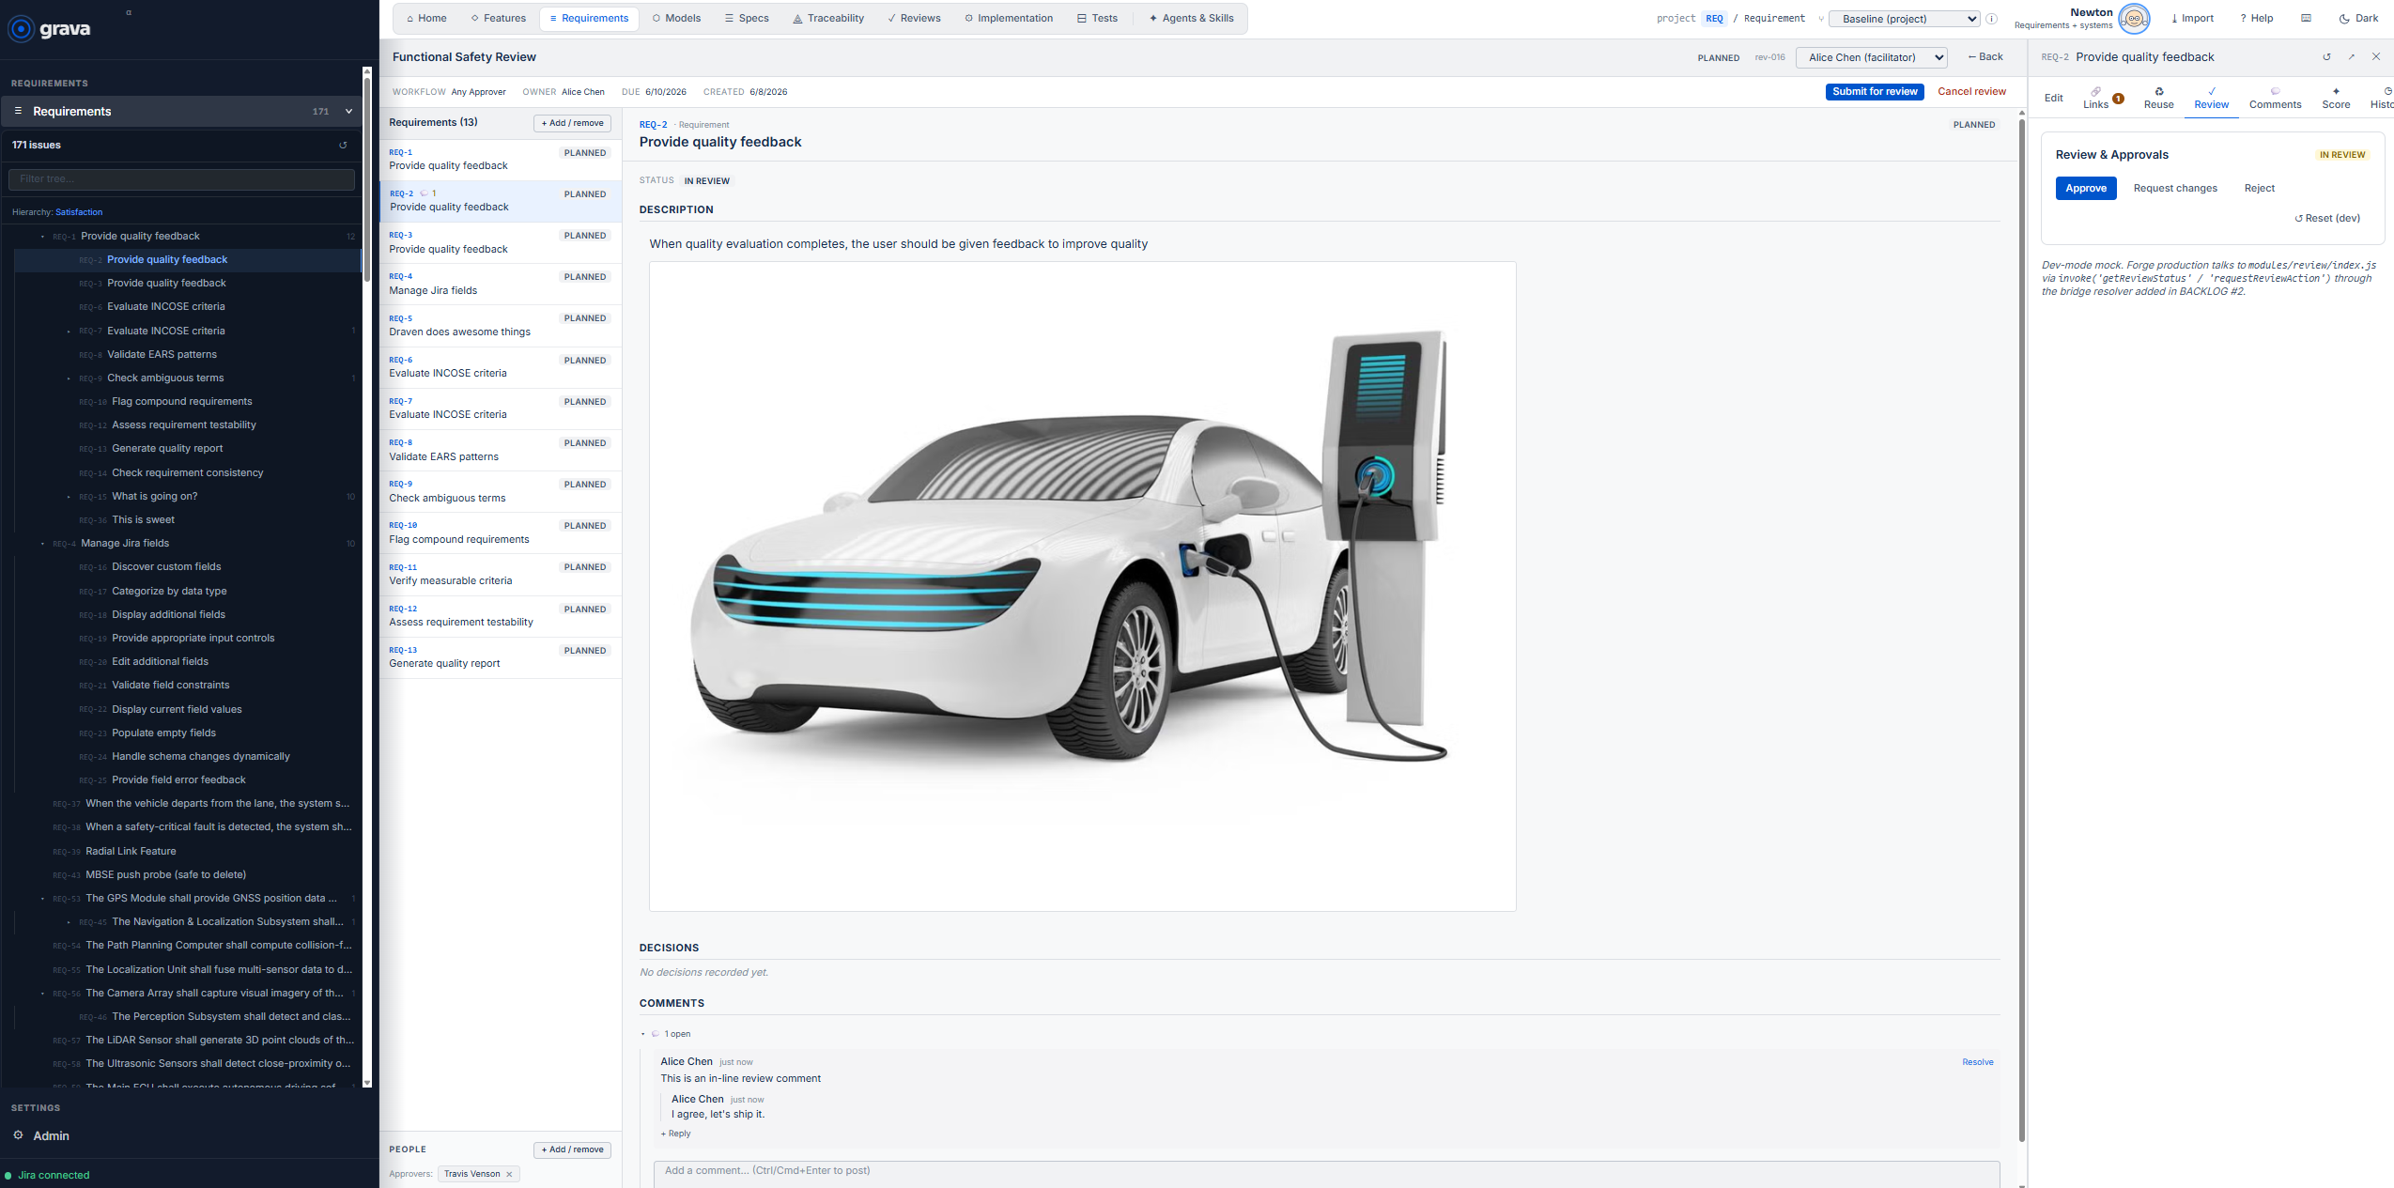Screen dimensions: 2394x1188
Task: Collapse the 1 open comments thread
Action: (643, 1034)
